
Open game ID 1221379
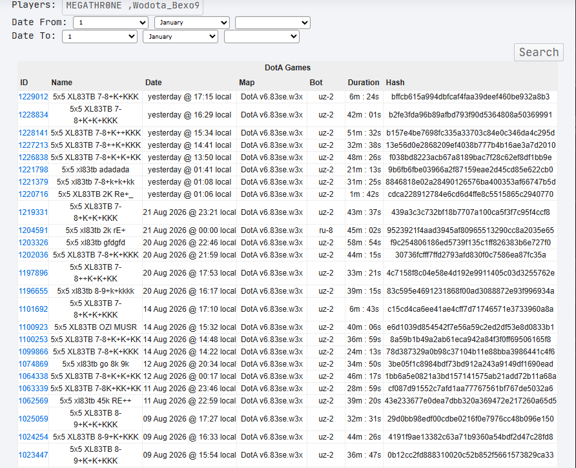pos(33,182)
